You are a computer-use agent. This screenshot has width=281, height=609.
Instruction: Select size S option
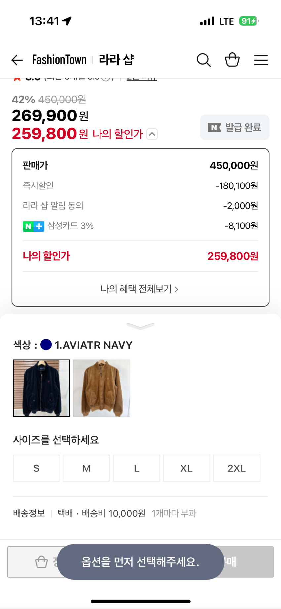[x=36, y=468]
